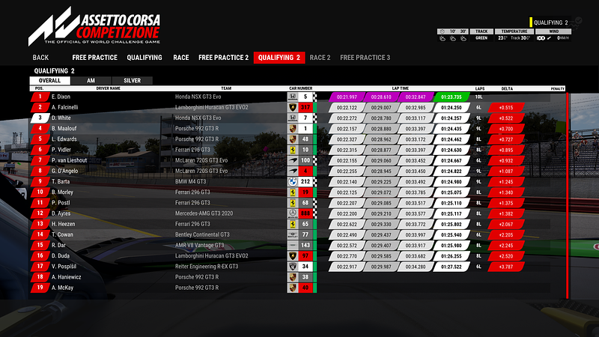Click the Assetto Corsa Competizione logo
The image size is (599, 337).
(94, 26)
